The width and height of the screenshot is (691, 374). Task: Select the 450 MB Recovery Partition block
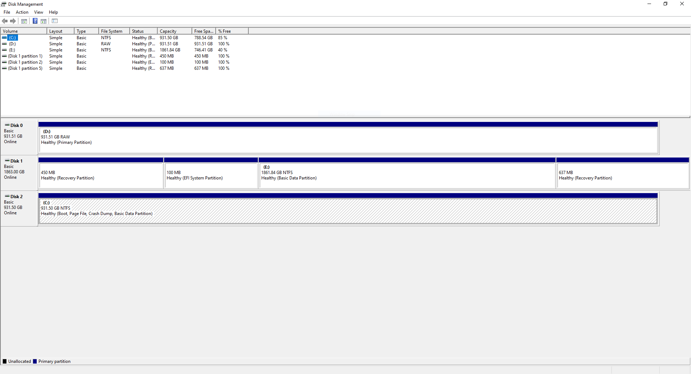(x=101, y=173)
